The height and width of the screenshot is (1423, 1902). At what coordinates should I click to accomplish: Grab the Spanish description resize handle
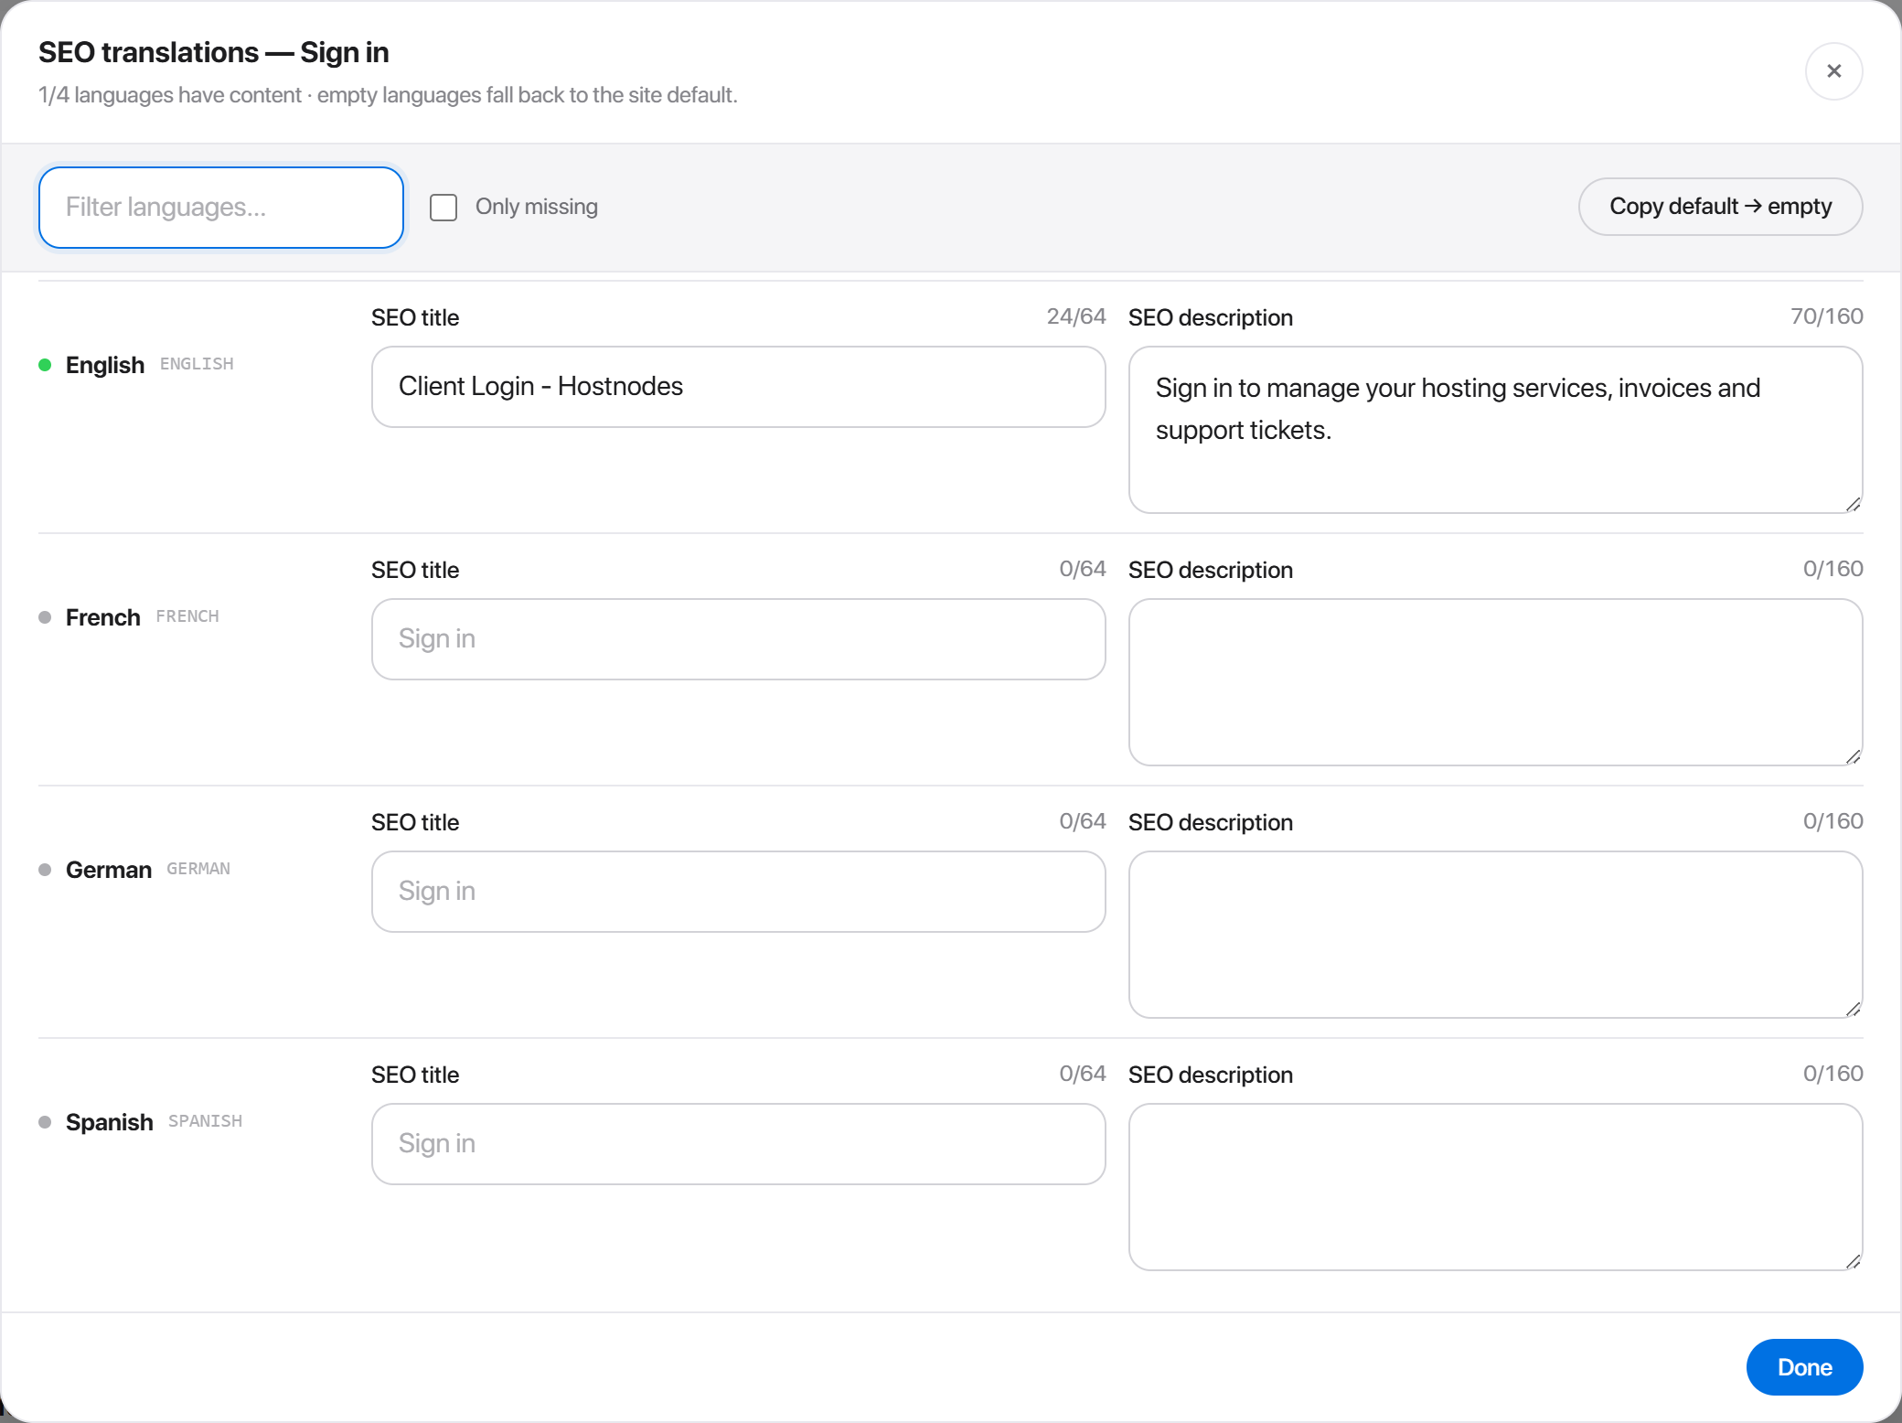[x=1853, y=1261]
